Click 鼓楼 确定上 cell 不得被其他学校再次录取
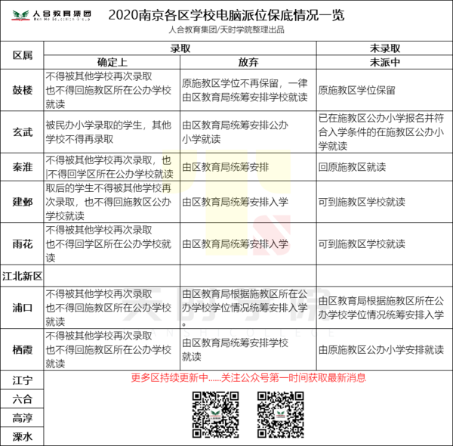 pos(112,90)
